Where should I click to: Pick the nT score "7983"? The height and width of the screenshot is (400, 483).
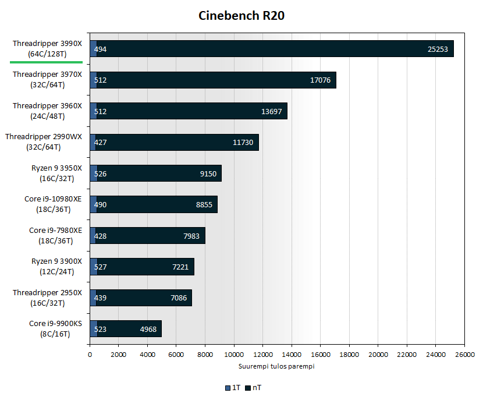click(191, 236)
